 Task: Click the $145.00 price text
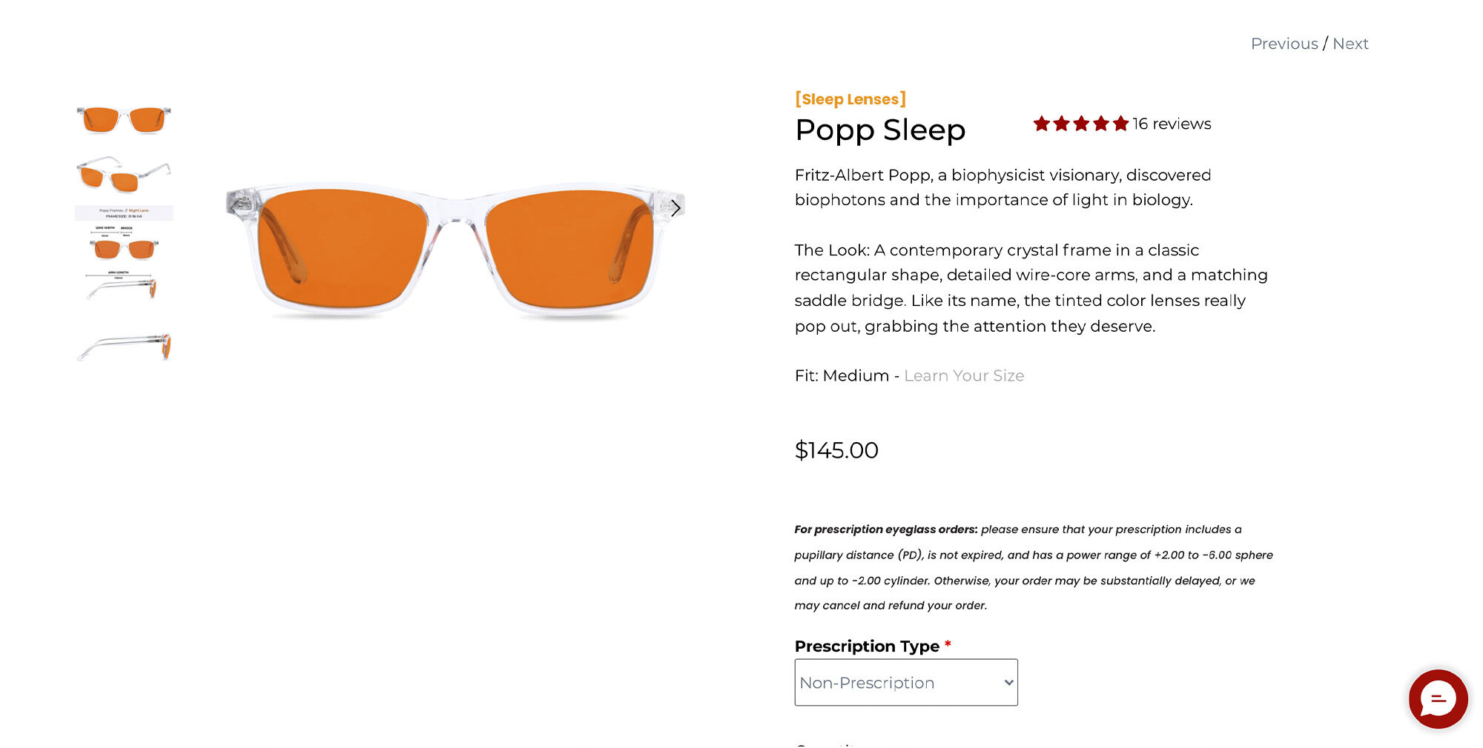(836, 450)
